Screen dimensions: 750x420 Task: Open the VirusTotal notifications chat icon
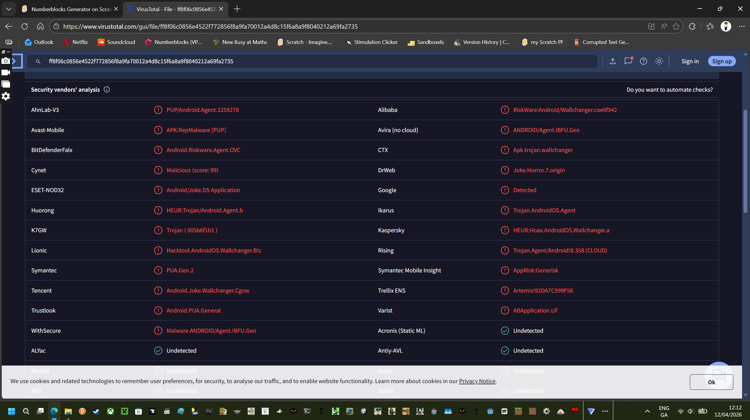[x=628, y=61]
